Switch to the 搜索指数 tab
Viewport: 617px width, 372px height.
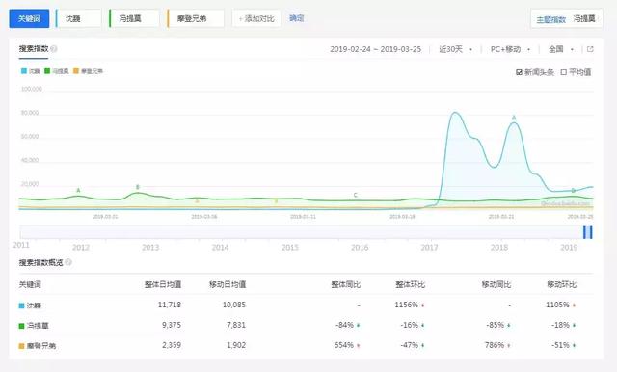coord(34,49)
